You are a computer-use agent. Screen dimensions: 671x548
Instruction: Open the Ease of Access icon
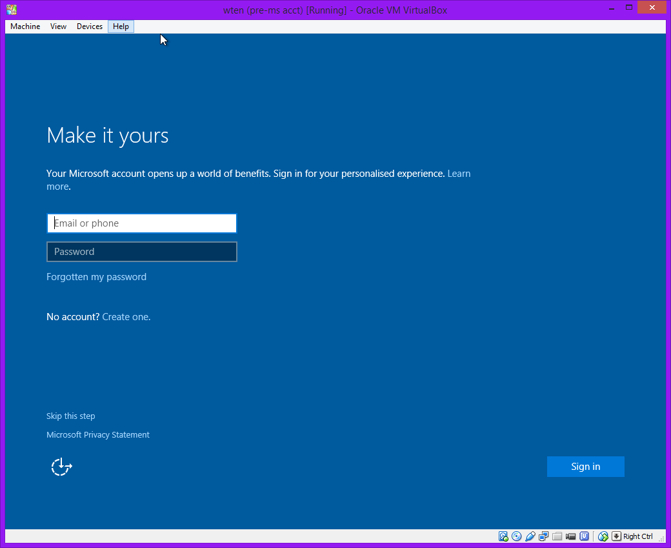(x=61, y=466)
